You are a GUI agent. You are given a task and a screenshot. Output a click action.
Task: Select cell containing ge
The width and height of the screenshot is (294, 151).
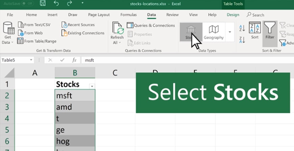[x=75, y=130]
